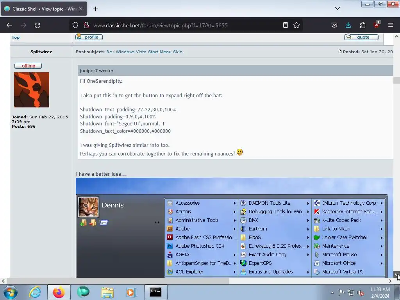Expand the Exact Audio Copy submenu arrow
The image size is (400, 300).
(308, 255)
